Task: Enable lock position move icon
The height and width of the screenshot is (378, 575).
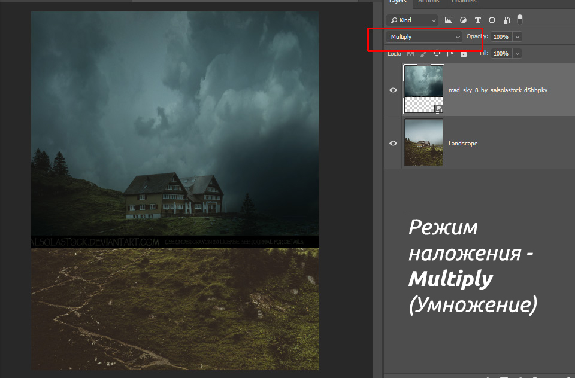Action: tap(437, 53)
